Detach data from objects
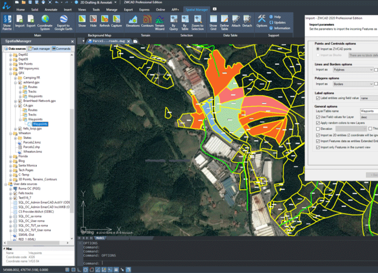 pyautogui.click(x=247, y=21)
